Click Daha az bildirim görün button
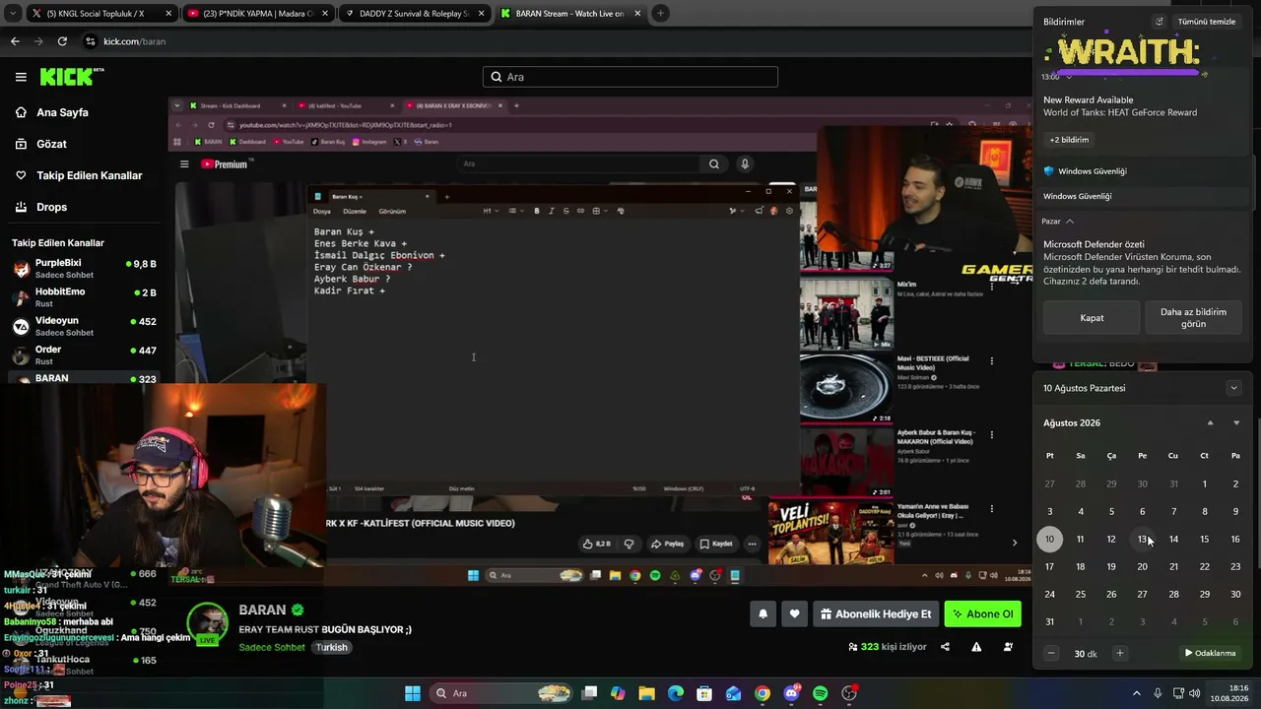1261x709 pixels. tap(1193, 318)
